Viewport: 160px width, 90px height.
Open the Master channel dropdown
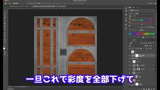pyautogui.click(x=143, y=16)
